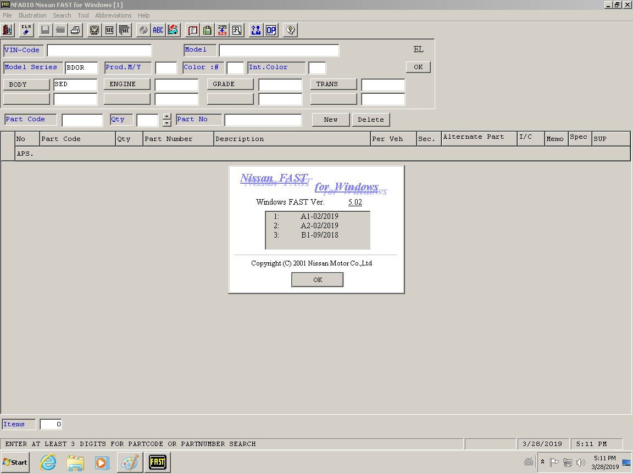This screenshot has height=474, width=633.
Task: Click the ENGINE selector button
Action: [x=126, y=84]
